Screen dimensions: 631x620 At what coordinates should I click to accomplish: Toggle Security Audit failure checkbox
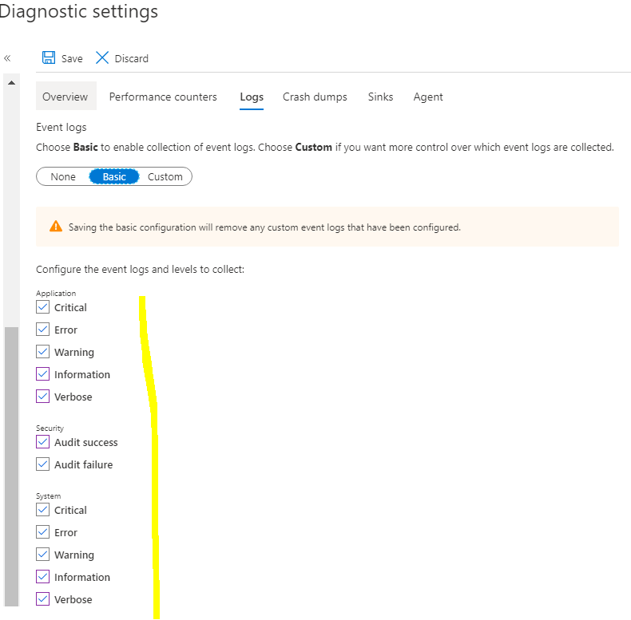[x=42, y=464]
